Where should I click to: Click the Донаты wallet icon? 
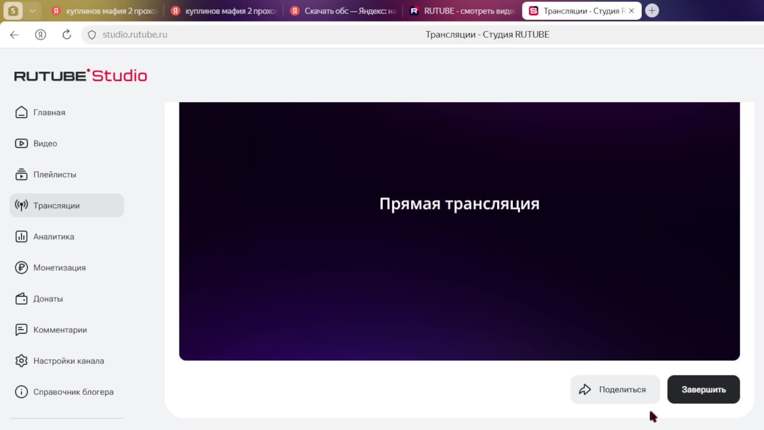click(21, 299)
